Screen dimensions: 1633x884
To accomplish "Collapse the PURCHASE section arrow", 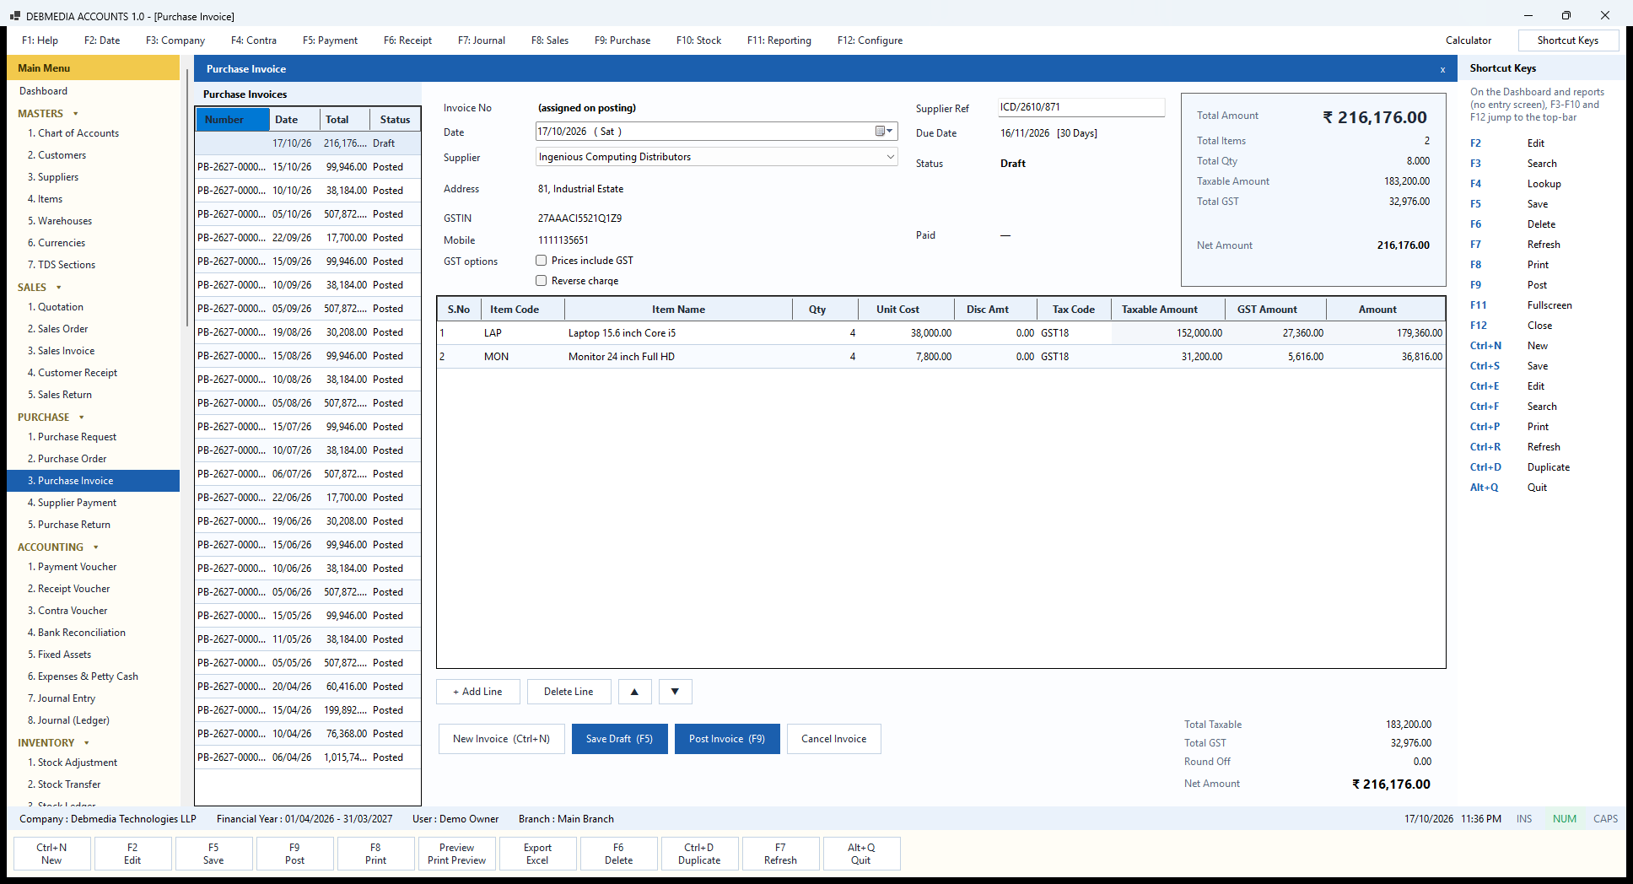I will [82, 418].
